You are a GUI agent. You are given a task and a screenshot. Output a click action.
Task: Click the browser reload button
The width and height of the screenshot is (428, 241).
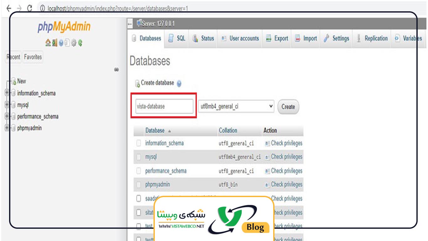[30, 8]
